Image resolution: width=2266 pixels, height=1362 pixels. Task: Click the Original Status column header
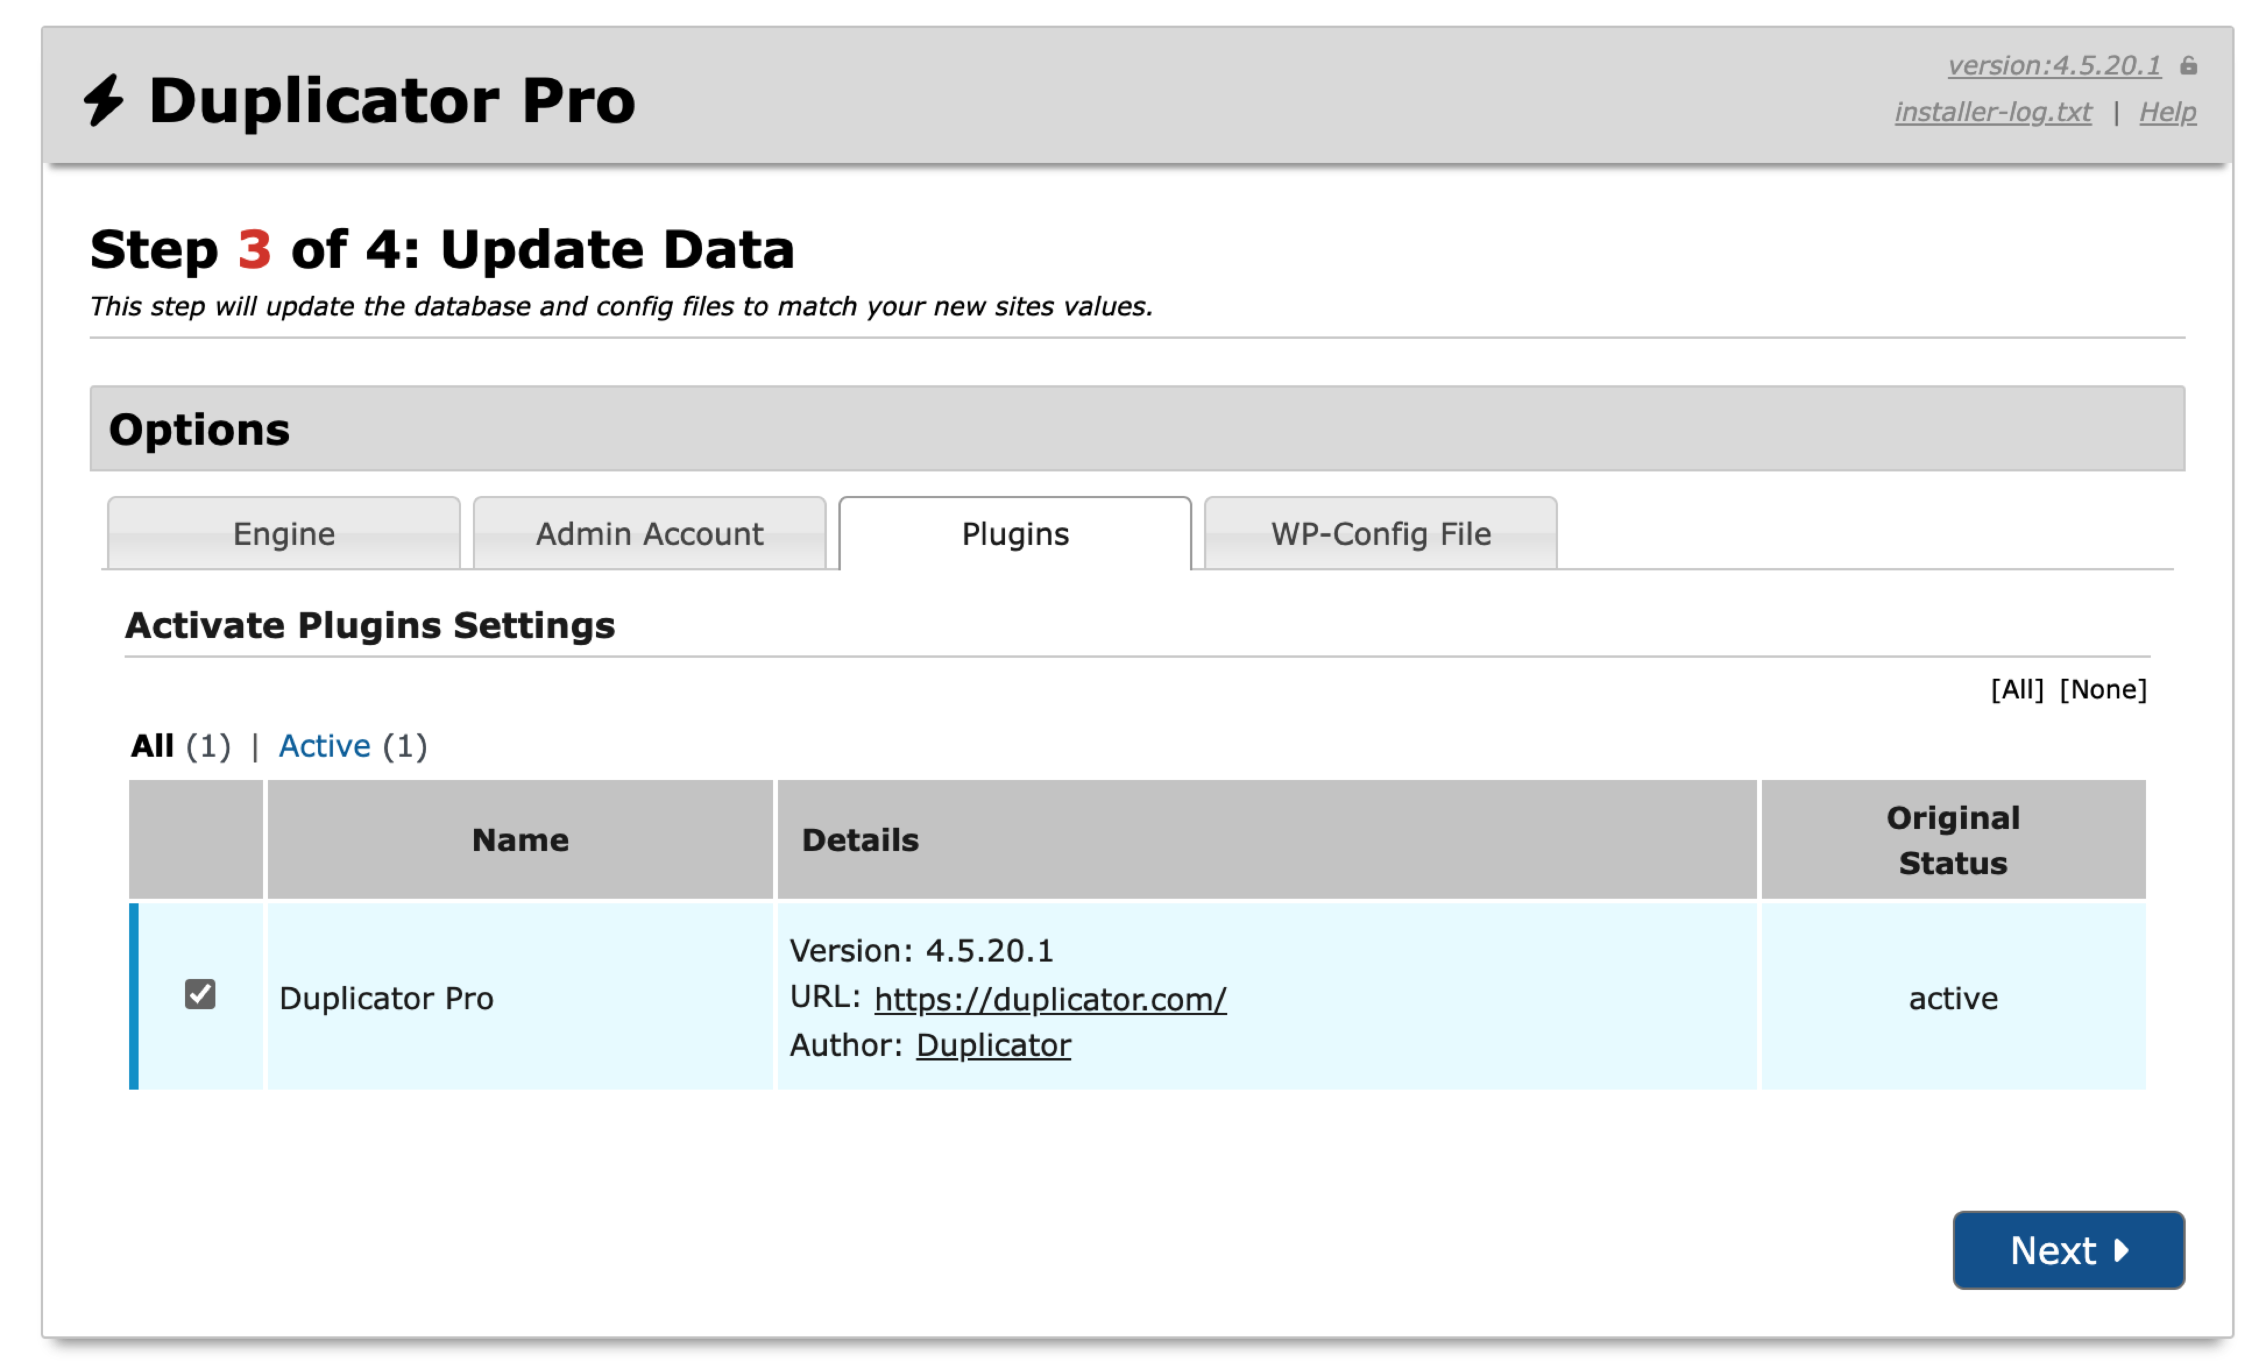click(1953, 840)
